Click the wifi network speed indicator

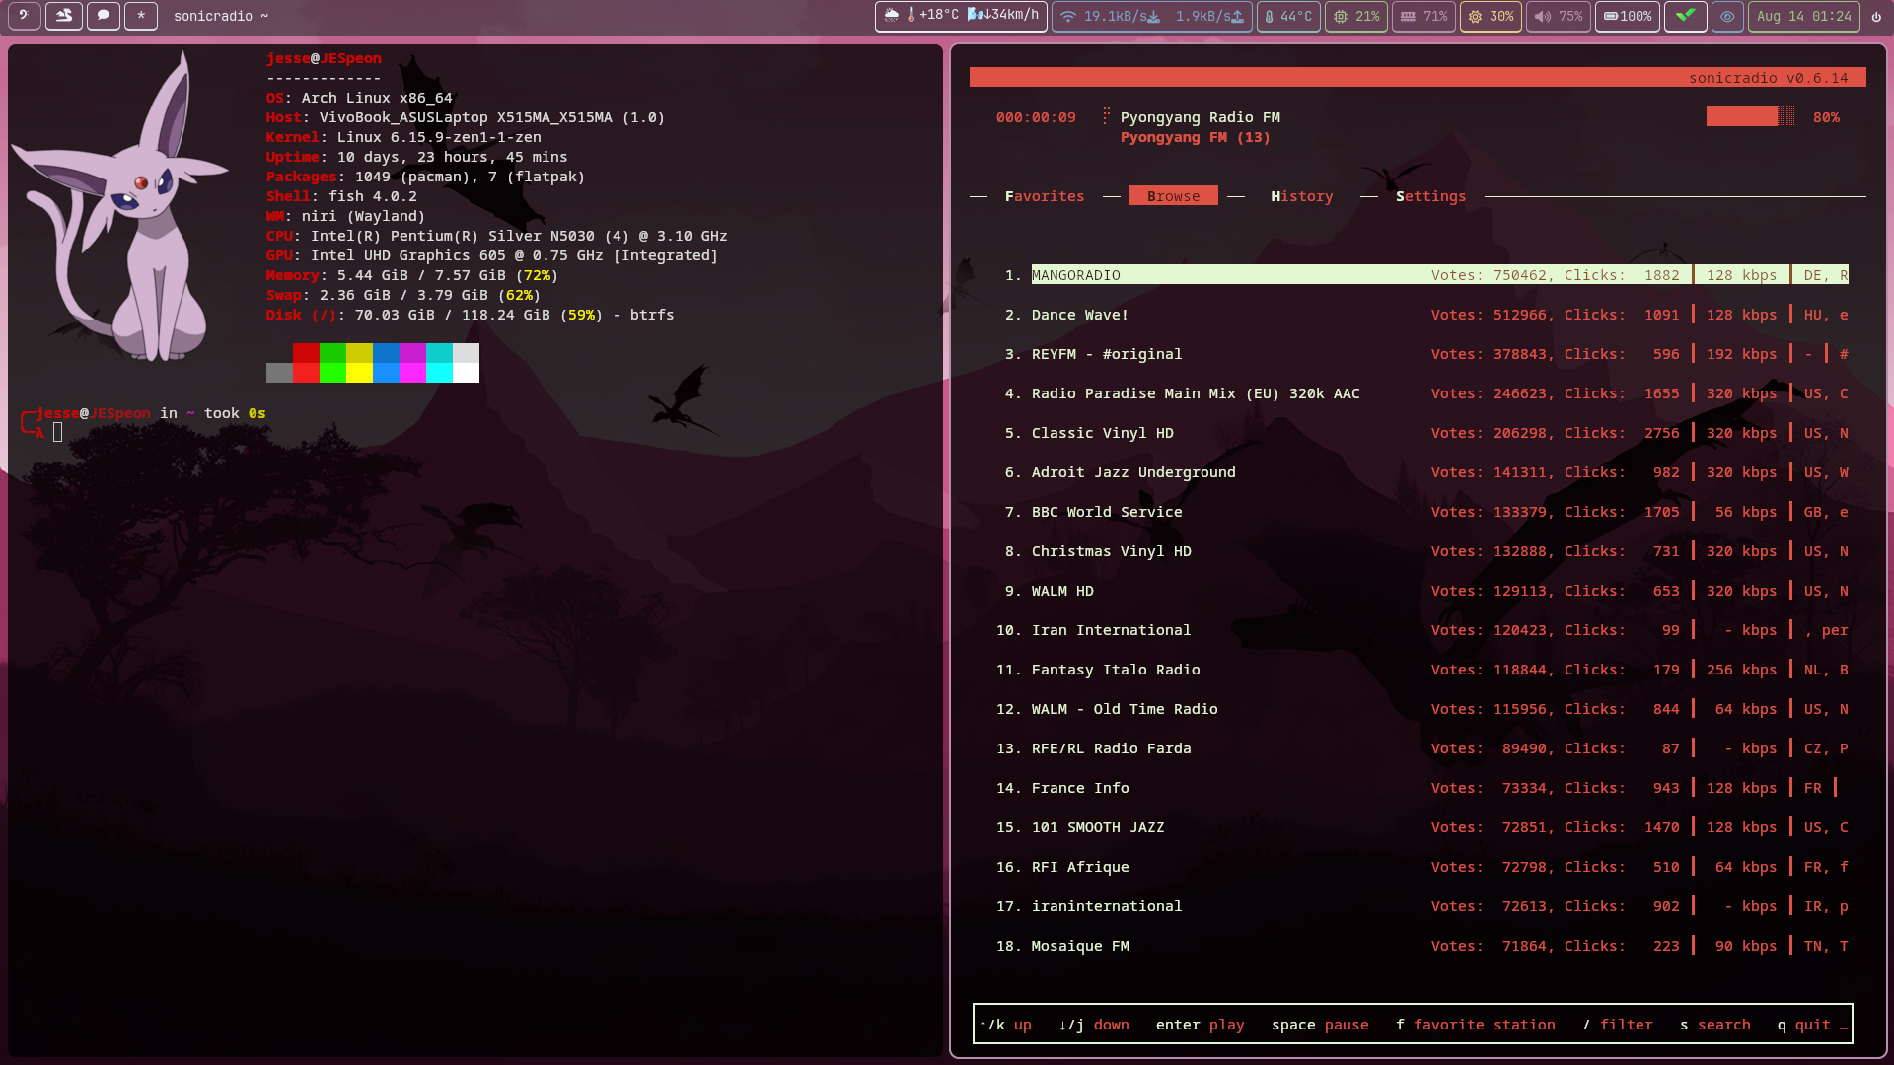click(1152, 16)
